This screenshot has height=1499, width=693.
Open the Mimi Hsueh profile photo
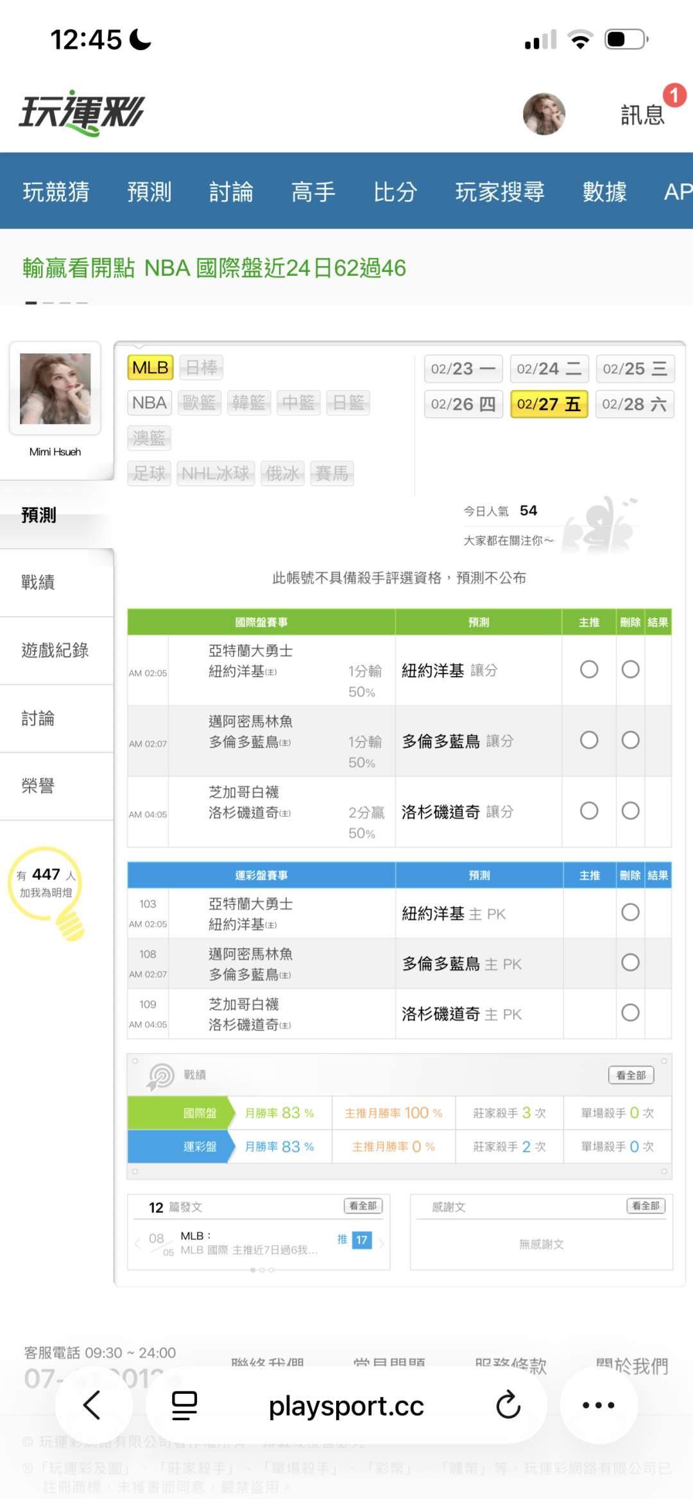55,389
